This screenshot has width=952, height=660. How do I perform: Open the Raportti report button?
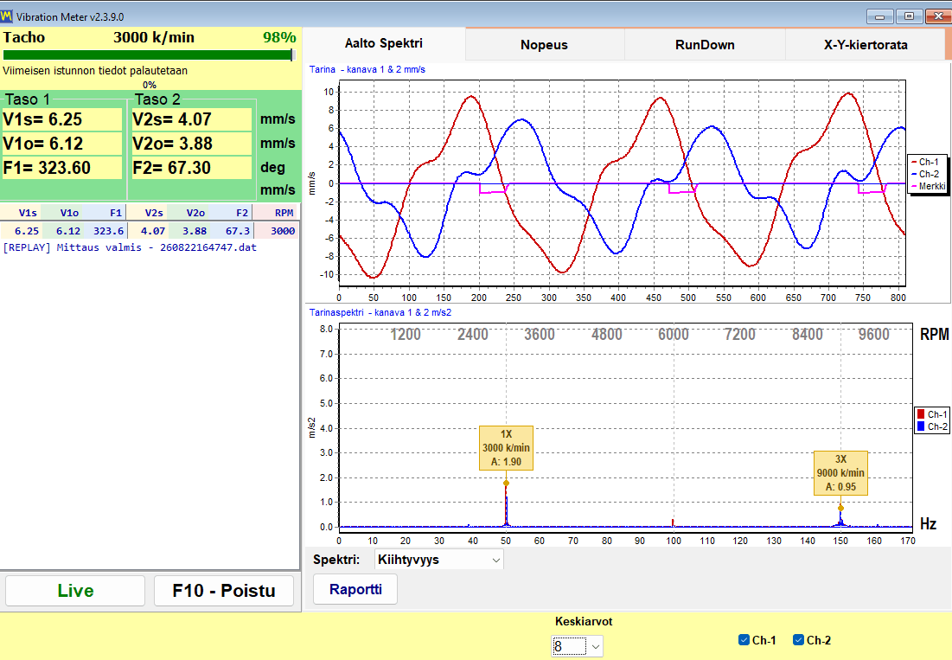pos(355,589)
